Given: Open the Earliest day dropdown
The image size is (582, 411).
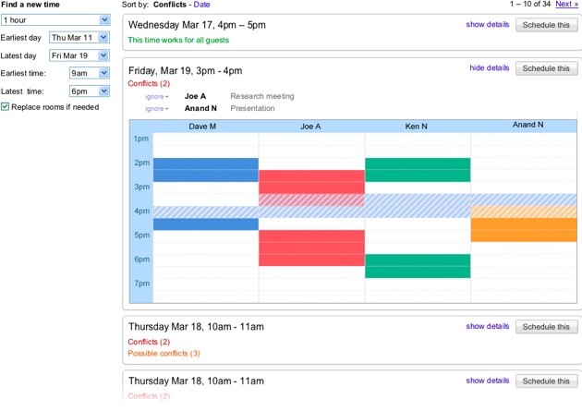Looking at the screenshot, I should coord(79,38).
